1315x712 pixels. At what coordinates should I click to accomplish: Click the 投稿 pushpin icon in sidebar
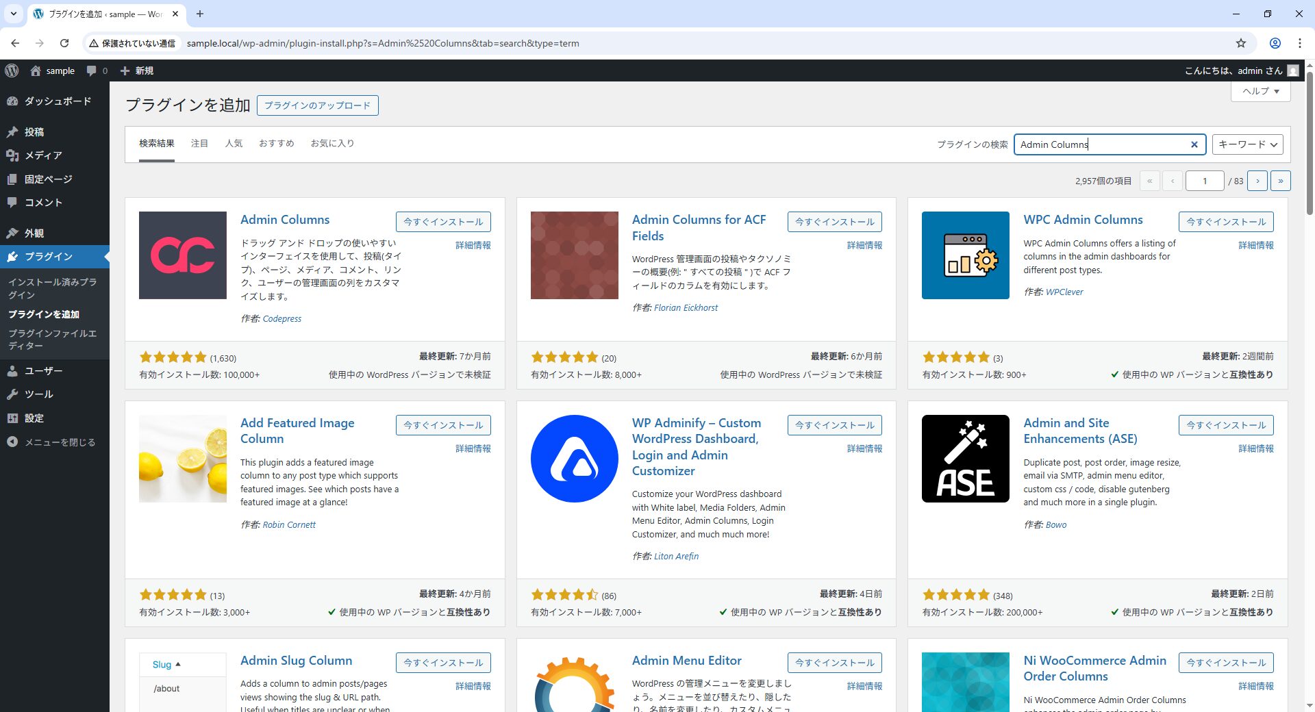12,132
